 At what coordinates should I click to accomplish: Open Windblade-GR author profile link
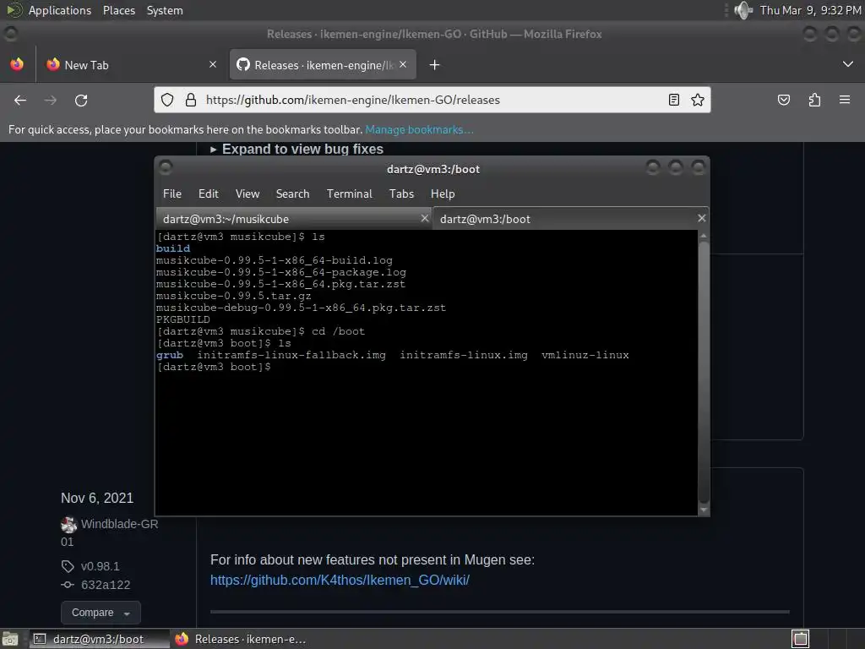[x=120, y=524]
